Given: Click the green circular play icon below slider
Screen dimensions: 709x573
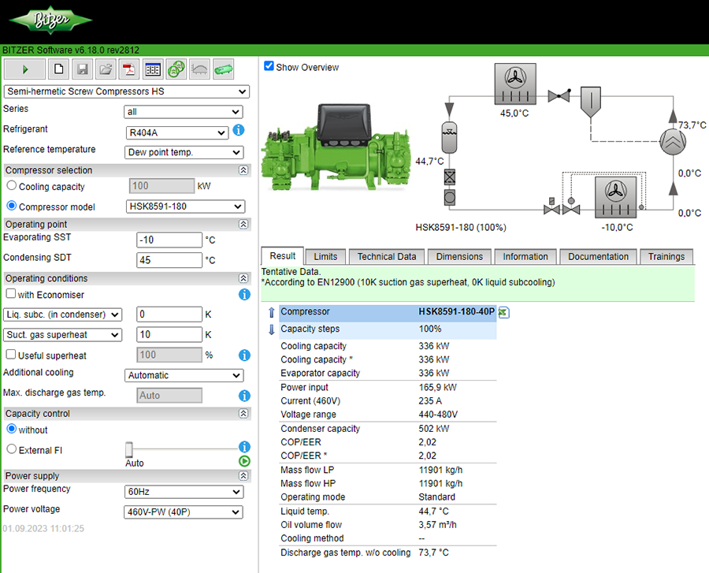Looking at the screenshot, I should [x=244, y=461].
